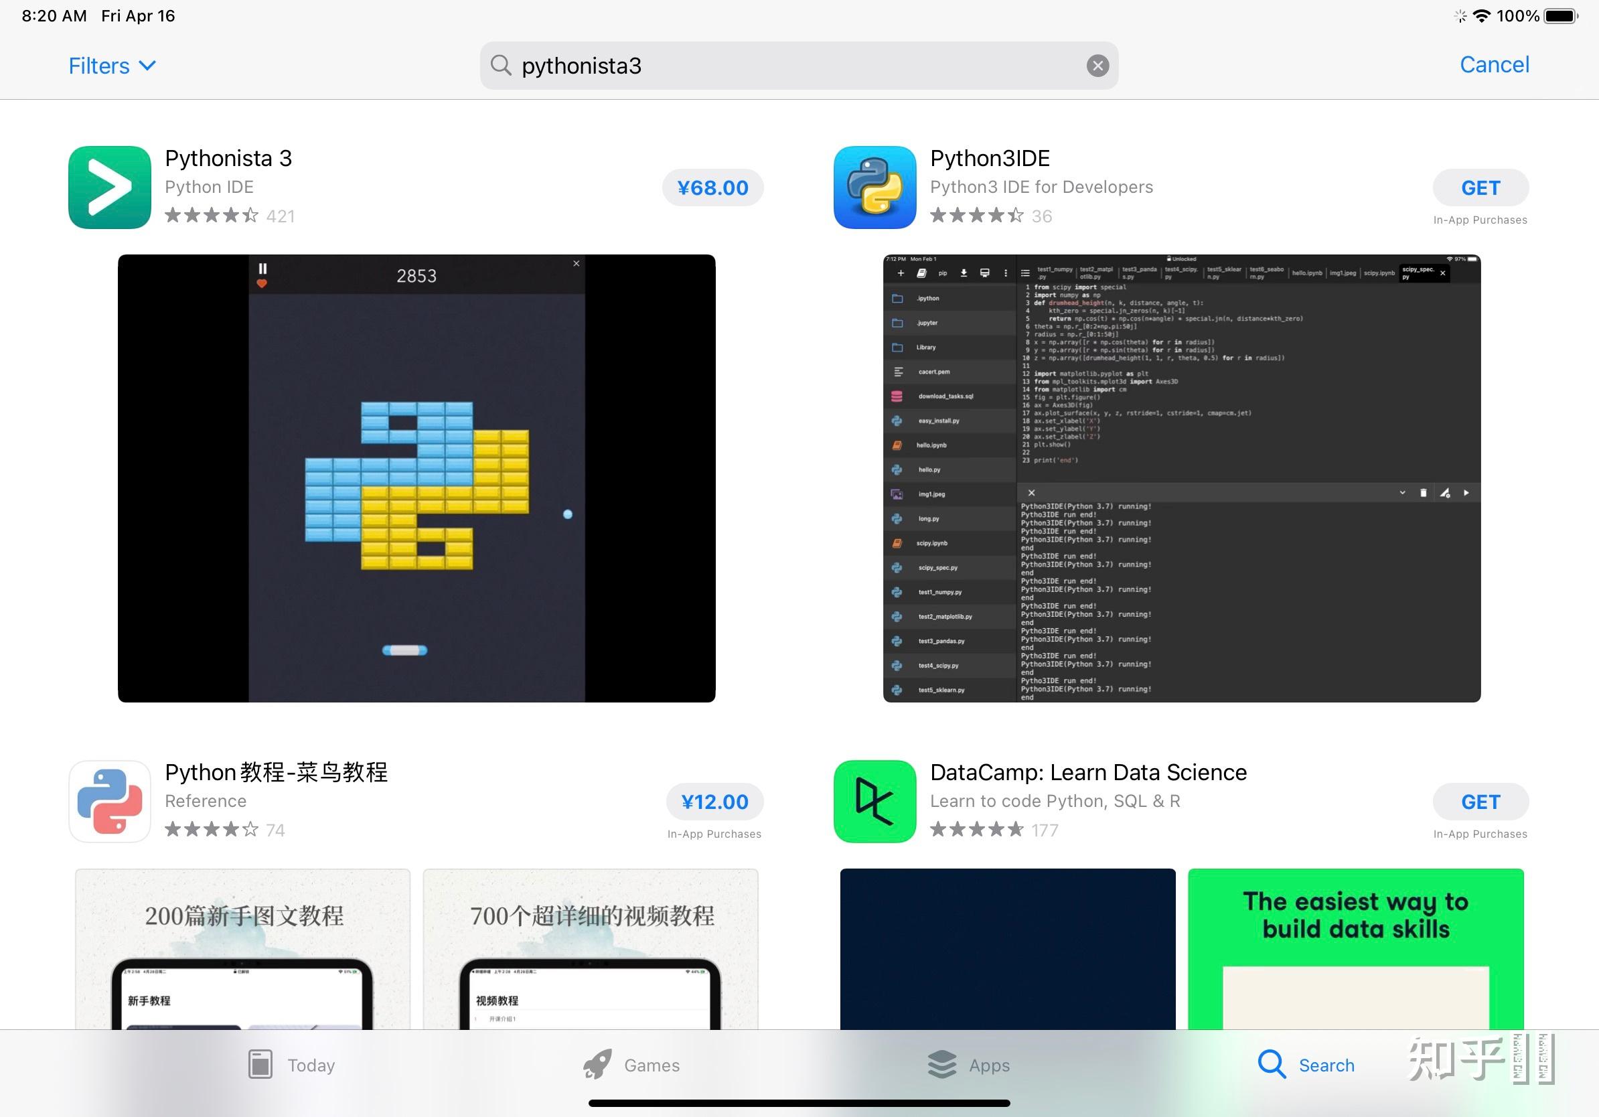Switch to the Today tab

[292, 1065]
